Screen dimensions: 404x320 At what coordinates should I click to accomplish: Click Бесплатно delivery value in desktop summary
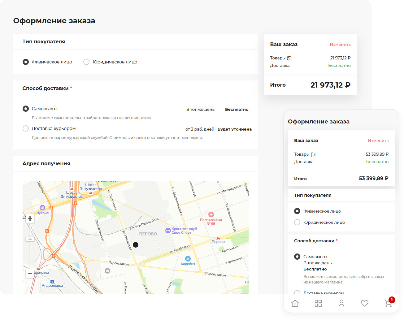[x=339, y=65]
